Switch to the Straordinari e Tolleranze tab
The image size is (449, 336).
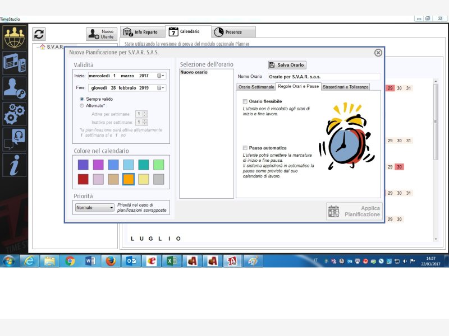pyautogui.click(x=346, y=87)
